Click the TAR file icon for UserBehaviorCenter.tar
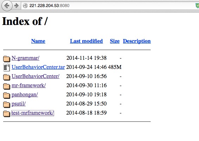 [7, 68]
